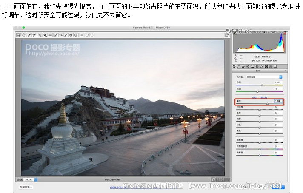The height and width of the screenshot is (193, 303).
Task: Click the histogram graph
Action: [x=260, y=43]
